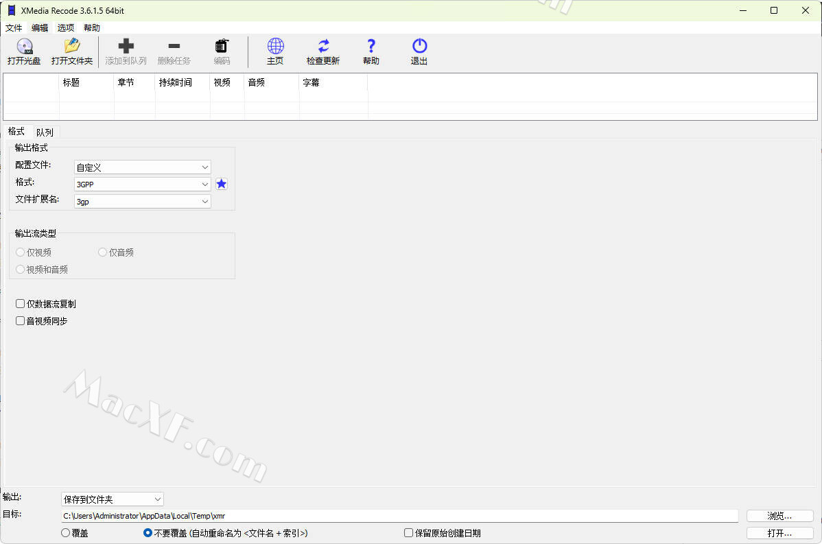The width and height of the screenshot is (822, 544).
Task: Select the 视频和音频 radio button
Action: pos(21,270)
